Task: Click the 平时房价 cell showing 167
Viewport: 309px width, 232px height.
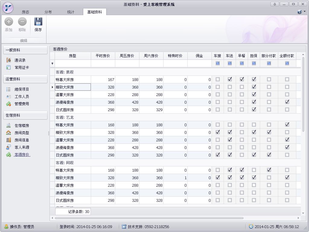Action: (x=103, y=79)
